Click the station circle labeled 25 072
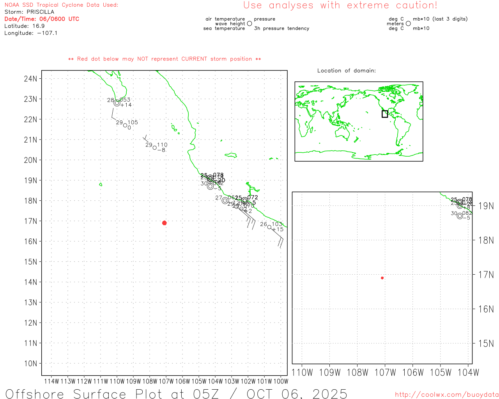 245,201
